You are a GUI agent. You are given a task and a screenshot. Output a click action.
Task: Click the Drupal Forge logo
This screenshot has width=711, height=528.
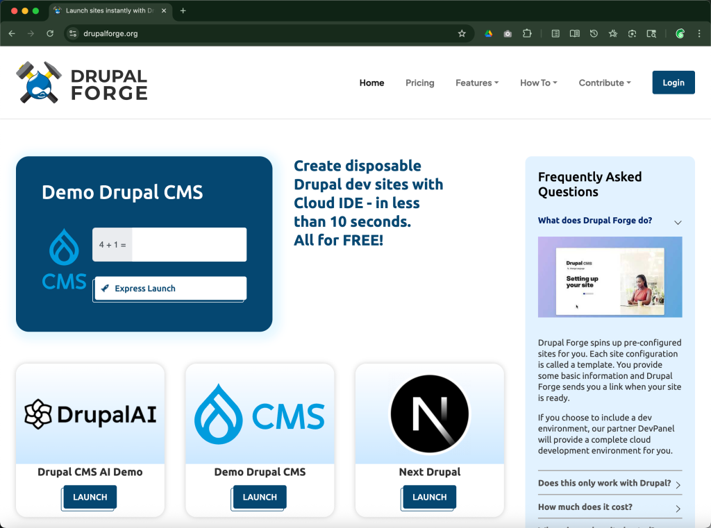(82, 83)
